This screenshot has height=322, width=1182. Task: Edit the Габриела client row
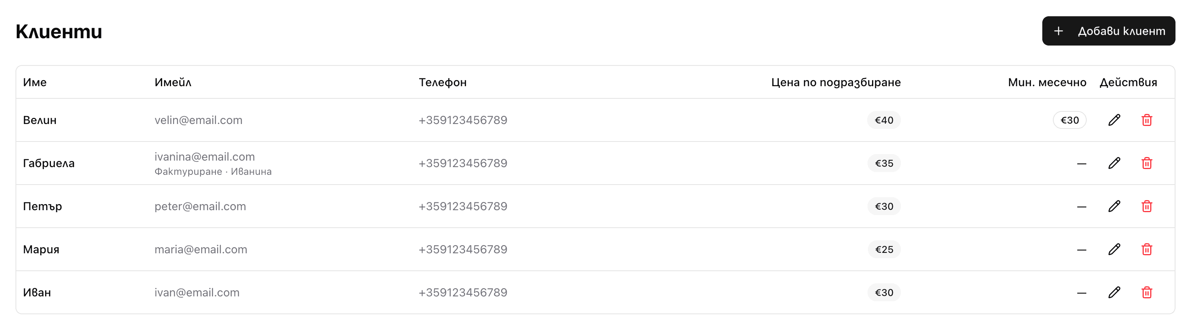pos(1114,163)
